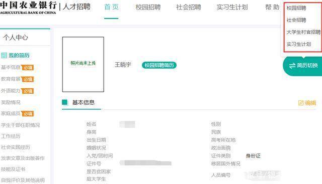Go to the 校园招聘 top navigation item
Screen dimensions: 322x184
148,7
